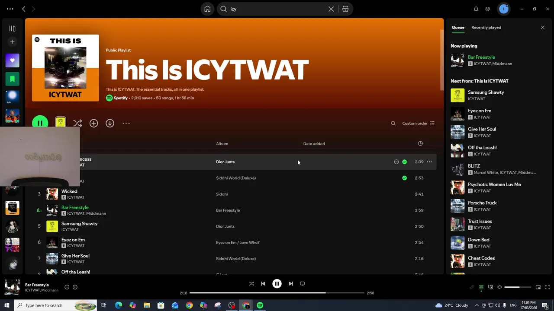Pause playlist with the big green button
Image resolution: width=554 pixels, height=311 pixels.
pyautogui.click(x=40, y=123)
